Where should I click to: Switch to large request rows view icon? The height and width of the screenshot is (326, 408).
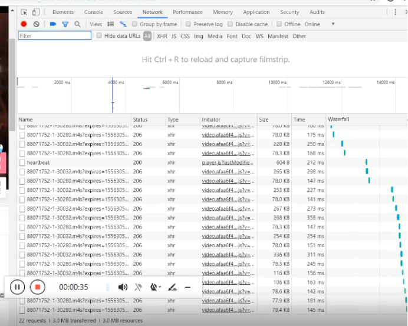pos(111,24)
